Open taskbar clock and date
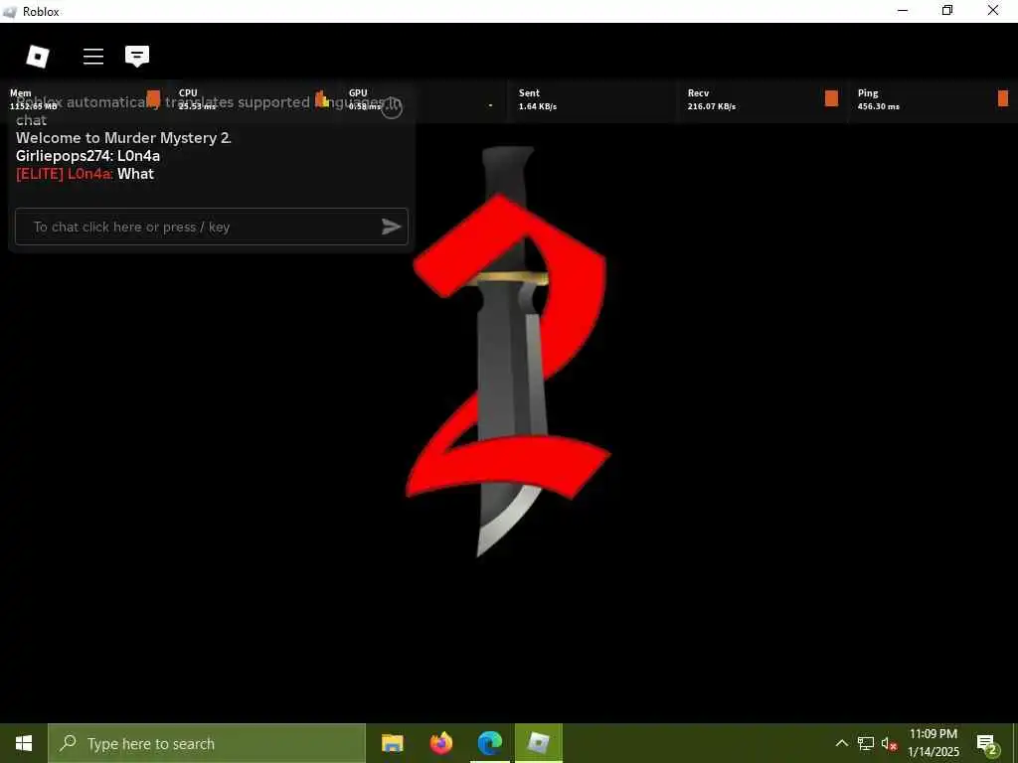1018x763 pixels. [x=933, y=743]
